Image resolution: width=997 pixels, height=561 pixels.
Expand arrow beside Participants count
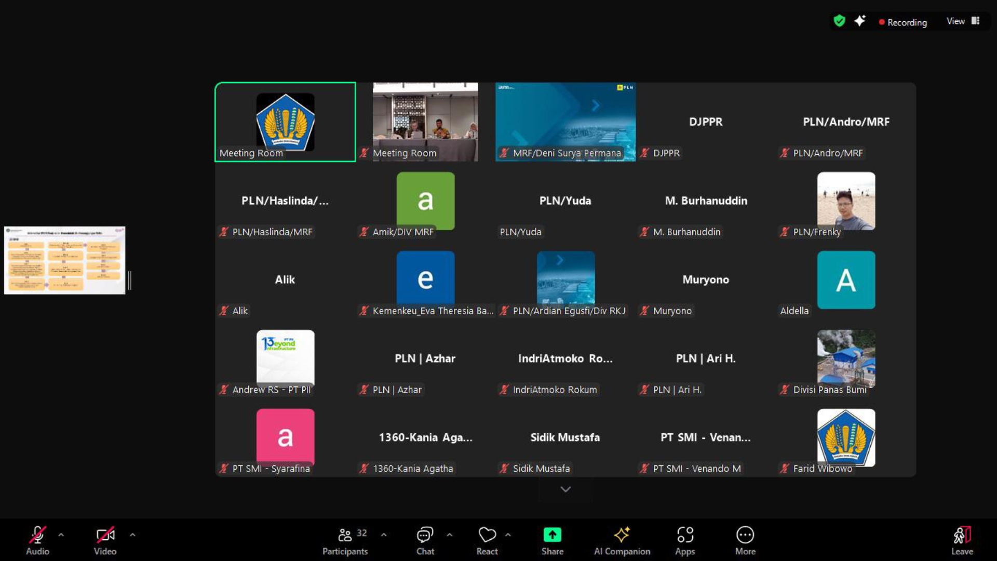[x=384, y=535]
